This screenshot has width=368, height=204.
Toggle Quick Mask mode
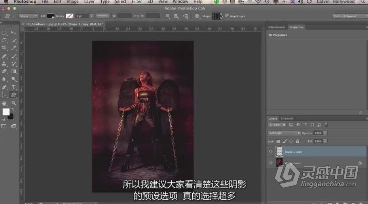[4, 126]
